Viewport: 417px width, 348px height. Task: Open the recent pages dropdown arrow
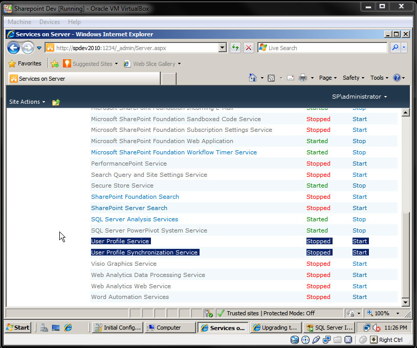point(39,48)
